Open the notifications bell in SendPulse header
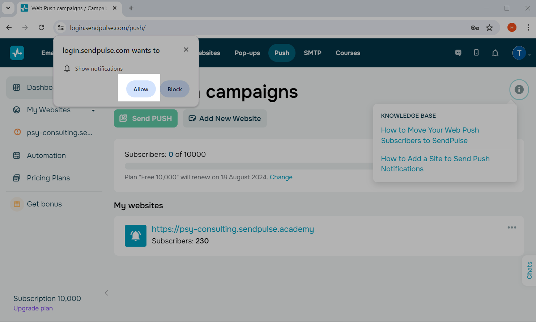 coord(495,53)
